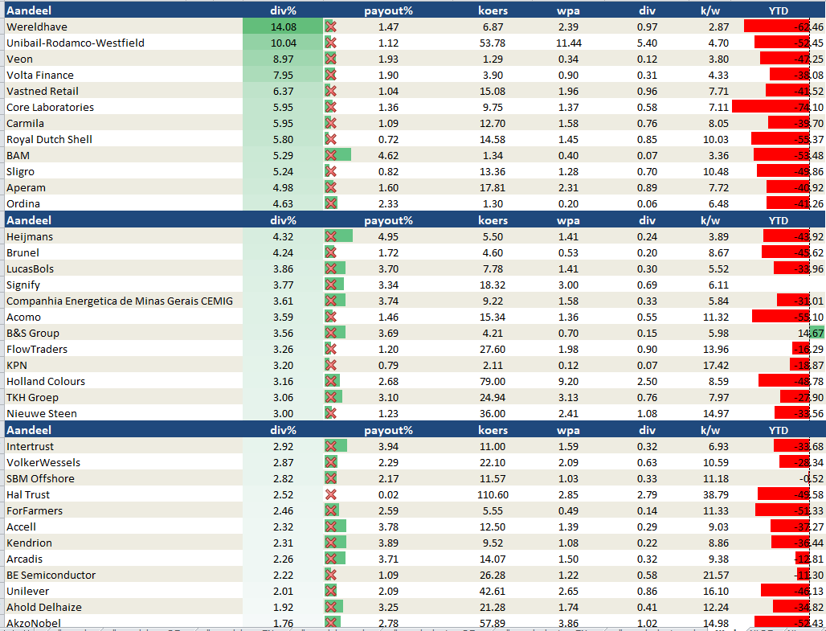The image size is (826, 631).
Task: Click the red X icon in Ordina row
Action: click(331, 203)
